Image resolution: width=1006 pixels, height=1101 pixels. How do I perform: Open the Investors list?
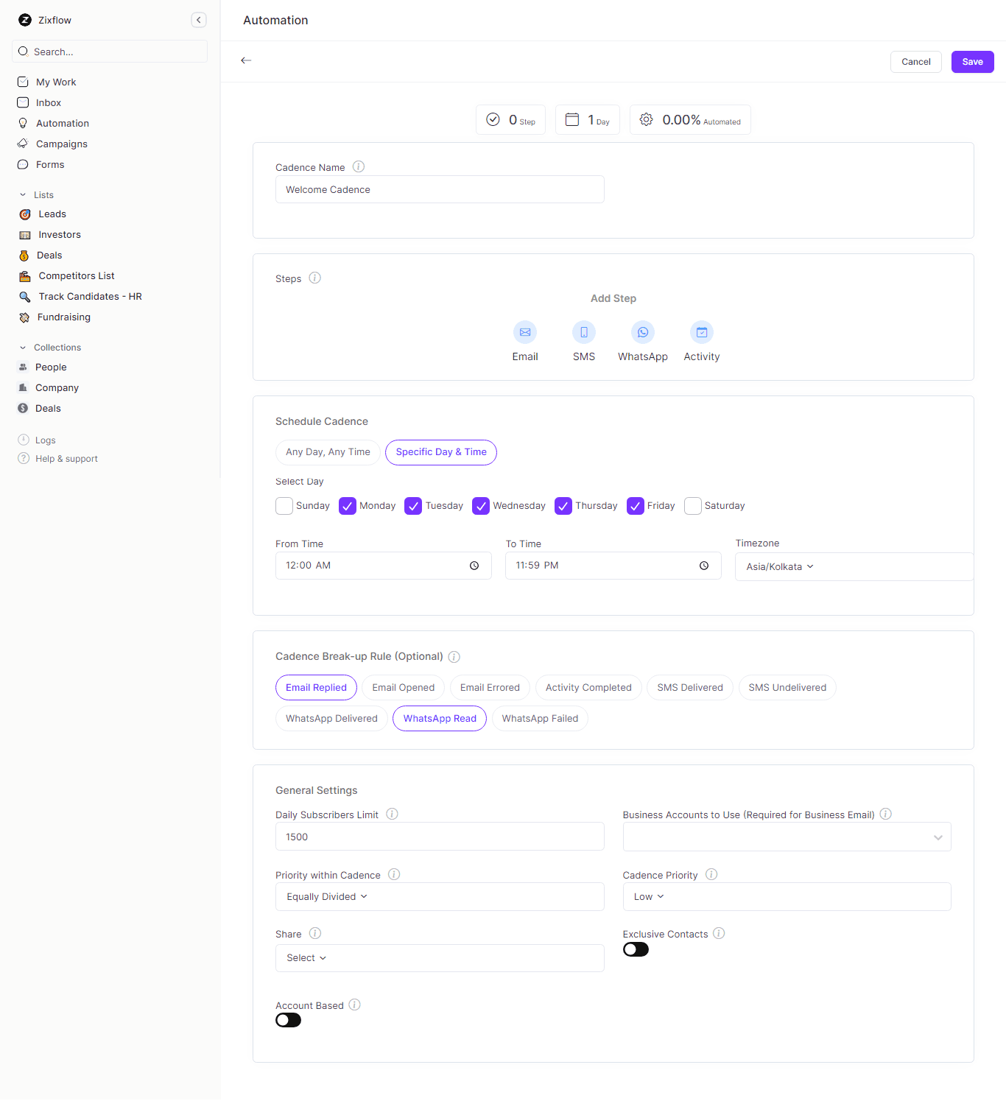tap(60, 234)
